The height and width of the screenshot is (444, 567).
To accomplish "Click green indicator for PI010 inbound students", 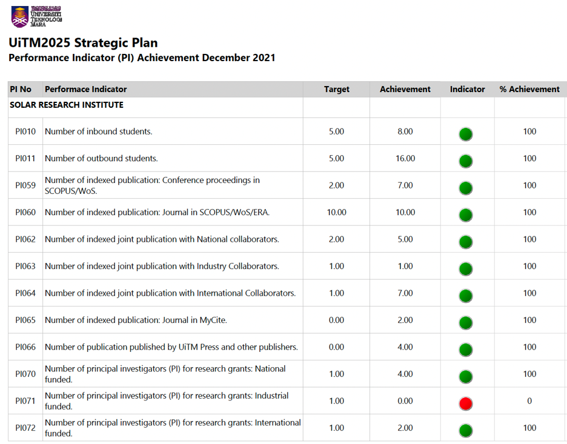I will coord(465,134).
